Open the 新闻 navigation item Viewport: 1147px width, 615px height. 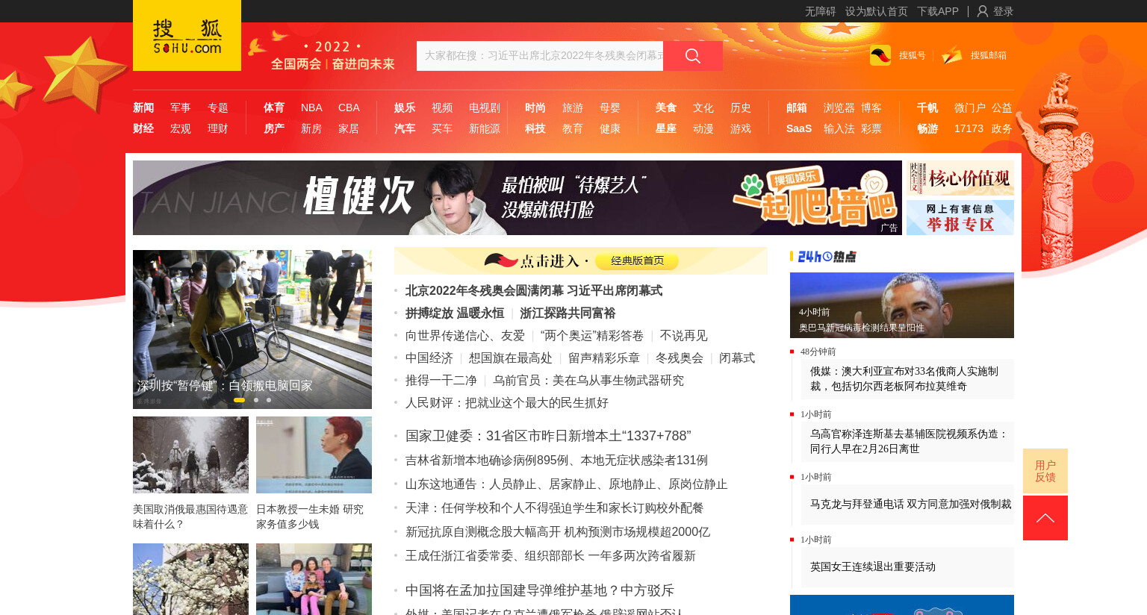pos(143,107)
